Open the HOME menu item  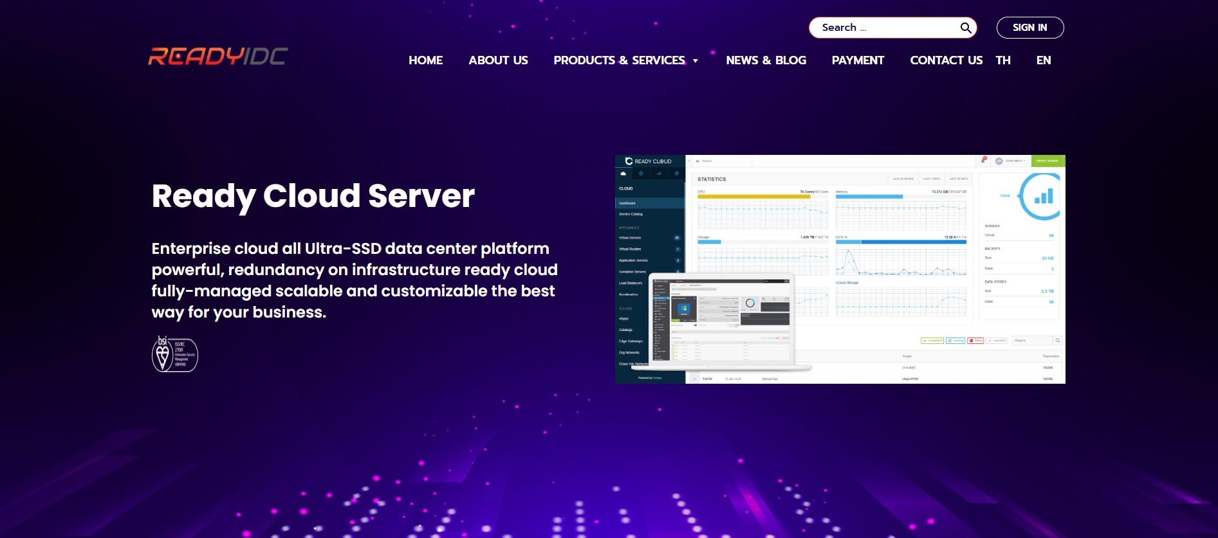425,60
